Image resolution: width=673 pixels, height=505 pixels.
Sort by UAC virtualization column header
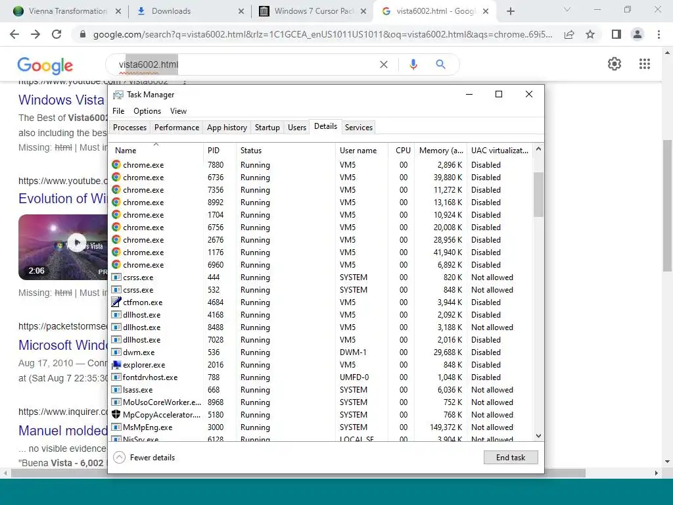click(x=499, y=151)
